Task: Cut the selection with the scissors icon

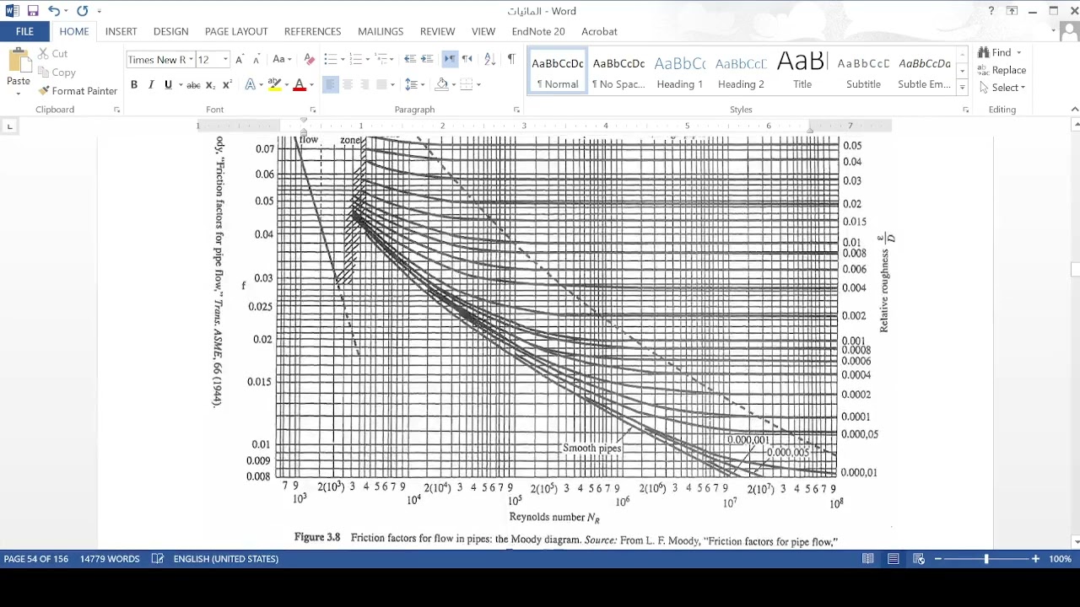Action: click(x=52, y=53)
